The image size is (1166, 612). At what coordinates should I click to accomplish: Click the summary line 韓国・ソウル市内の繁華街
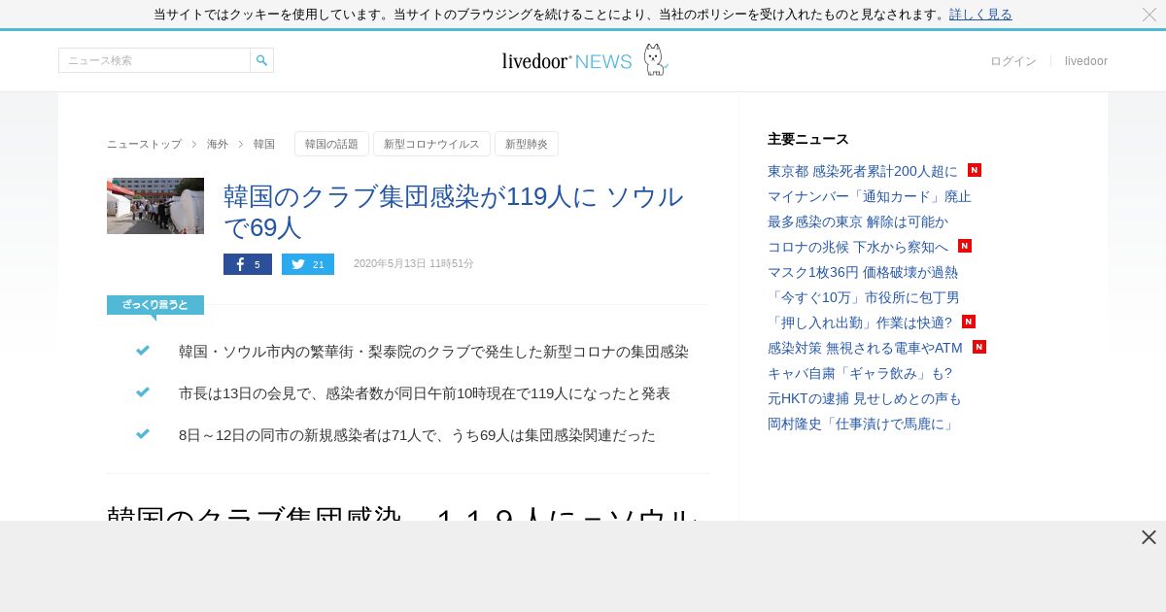[433, 352]
